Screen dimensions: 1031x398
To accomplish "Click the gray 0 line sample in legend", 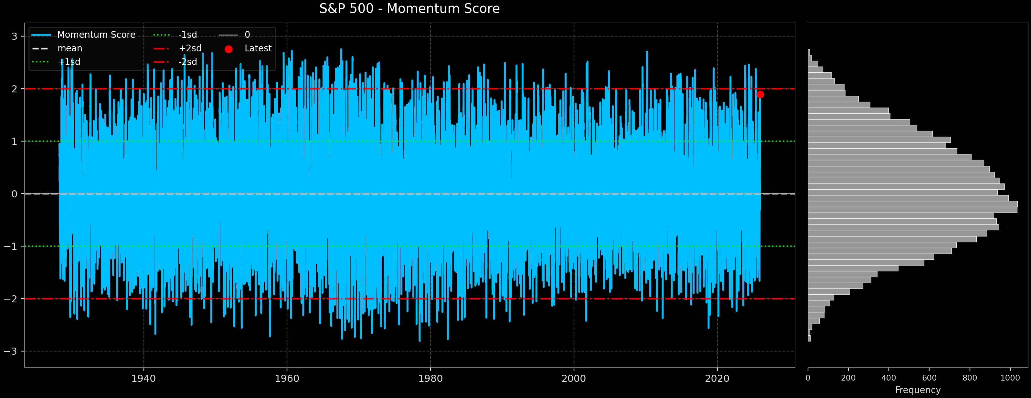I will pyautogui.click(x=228, y=35).
